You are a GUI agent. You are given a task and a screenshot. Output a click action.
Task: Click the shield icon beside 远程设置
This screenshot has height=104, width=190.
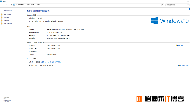[x=2, y=17]
